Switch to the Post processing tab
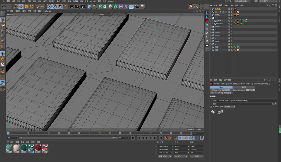 pyautogui.click(x=221, y=93)
